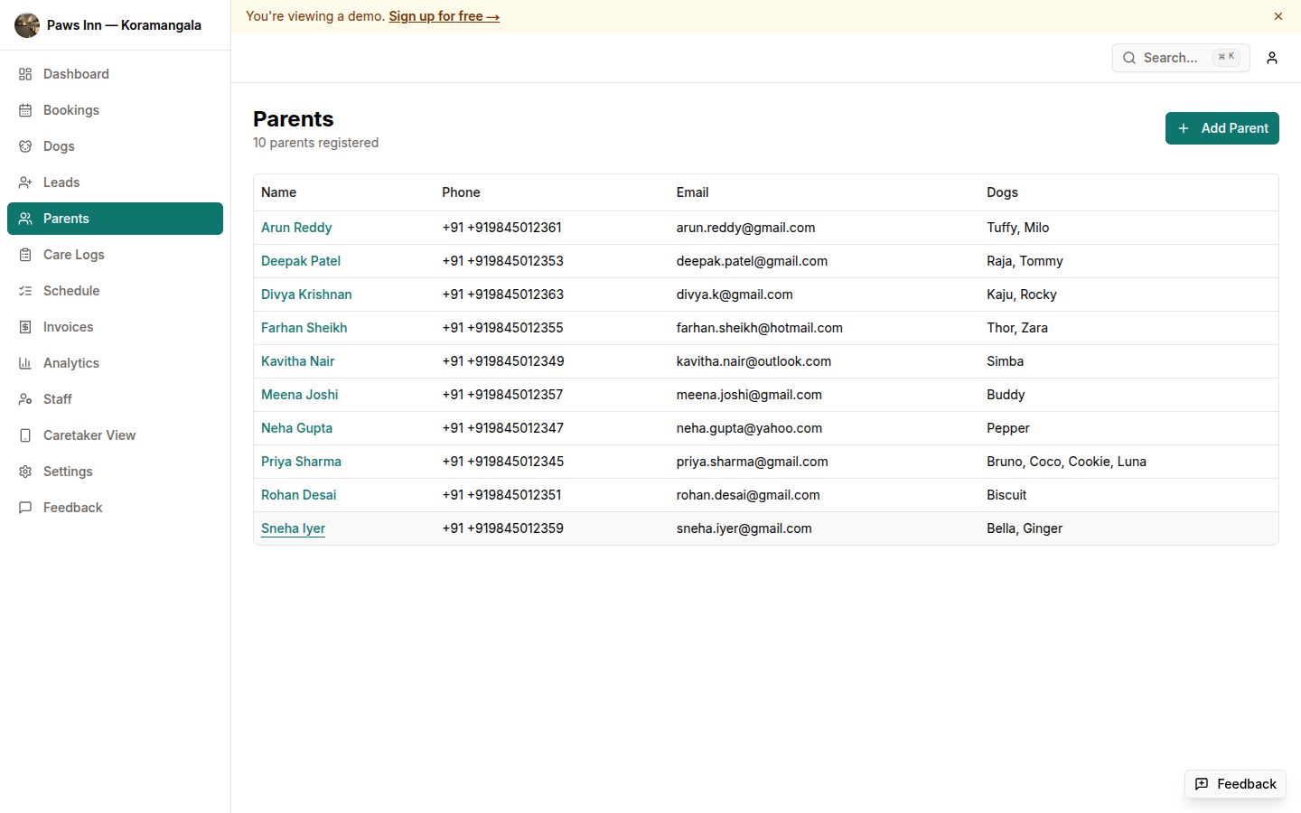Switch to Caretaker View
Viewport: 1301px width, 813px height.
tap(88, 435)
